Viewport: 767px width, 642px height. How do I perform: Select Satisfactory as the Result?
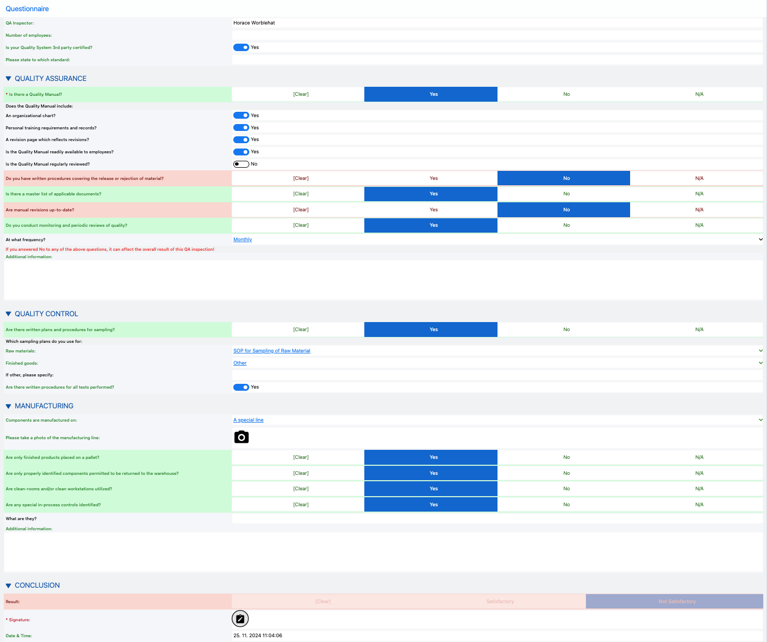point(500,602)
